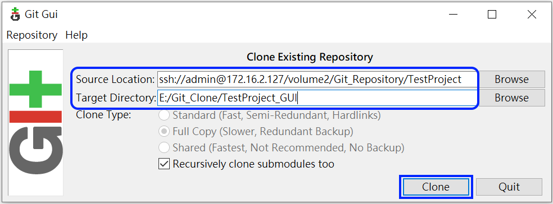The width and height of the screenshot is (553, 204).
Task: Uncheck Recursively clone submodules too
Action: tap(164, 164)
